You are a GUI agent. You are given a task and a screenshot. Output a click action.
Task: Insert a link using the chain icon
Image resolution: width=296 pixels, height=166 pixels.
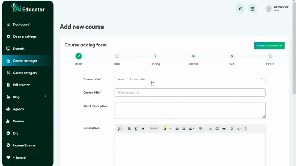[211, 129]
